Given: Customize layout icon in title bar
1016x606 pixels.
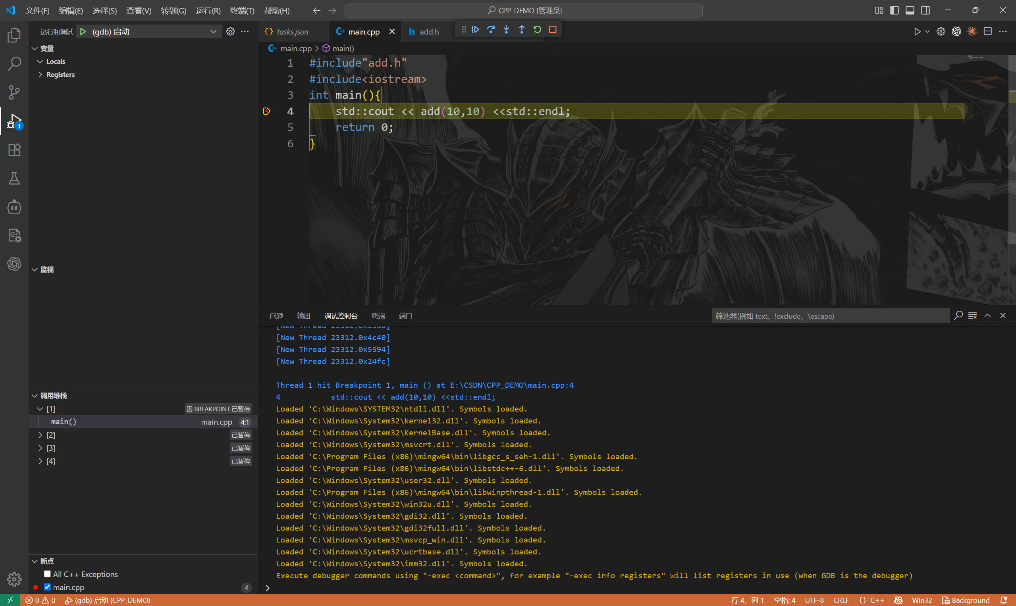Looking at the screenshot, I should click(879, 10).
